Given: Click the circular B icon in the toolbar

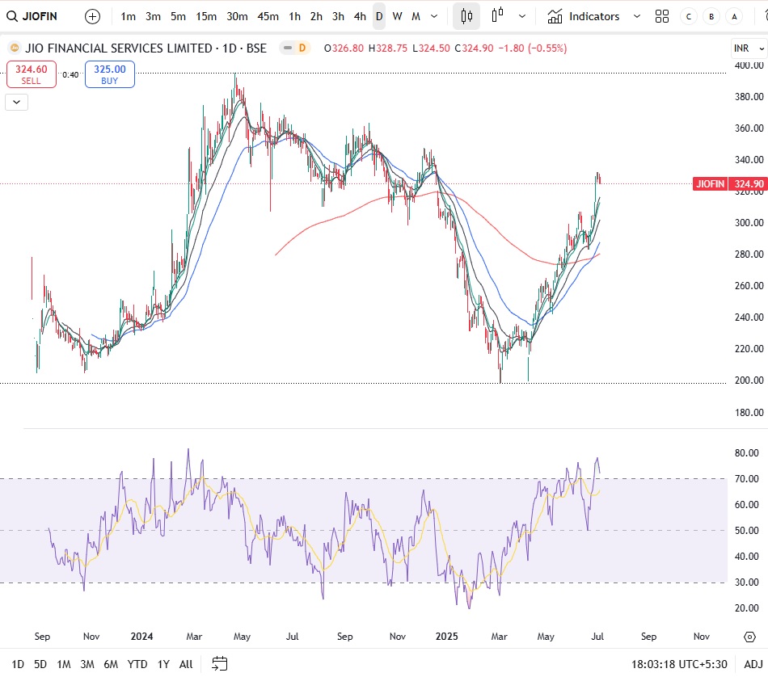Looking at the screenshot, I should coord(711,16).
